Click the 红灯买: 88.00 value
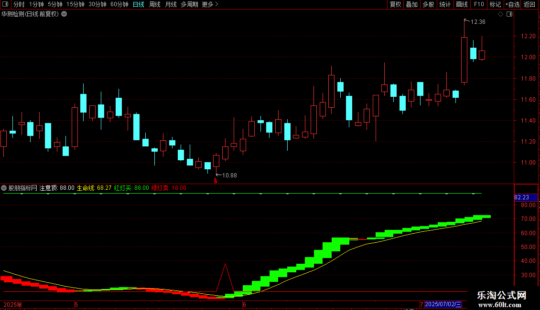540x310 pixels. click(x=131, y=188)
